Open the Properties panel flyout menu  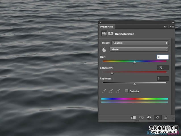172,27
